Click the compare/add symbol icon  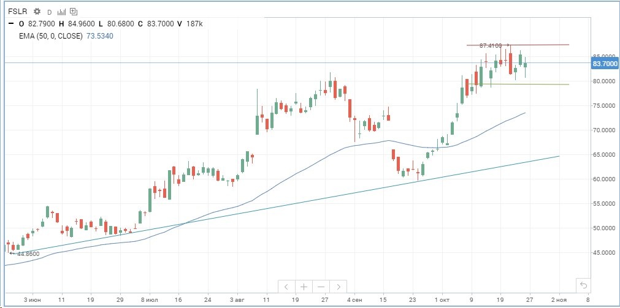(x=74, y=12)
